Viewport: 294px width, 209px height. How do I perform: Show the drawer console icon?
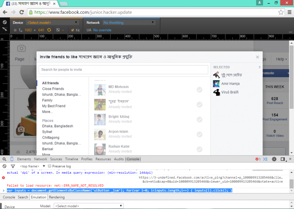pyautogui.click(x=265, y=159)
